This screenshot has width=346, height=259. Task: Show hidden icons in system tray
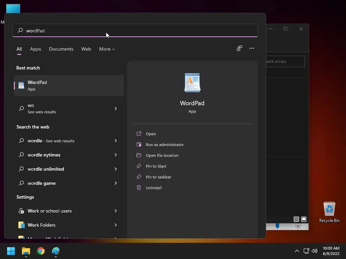297,251
